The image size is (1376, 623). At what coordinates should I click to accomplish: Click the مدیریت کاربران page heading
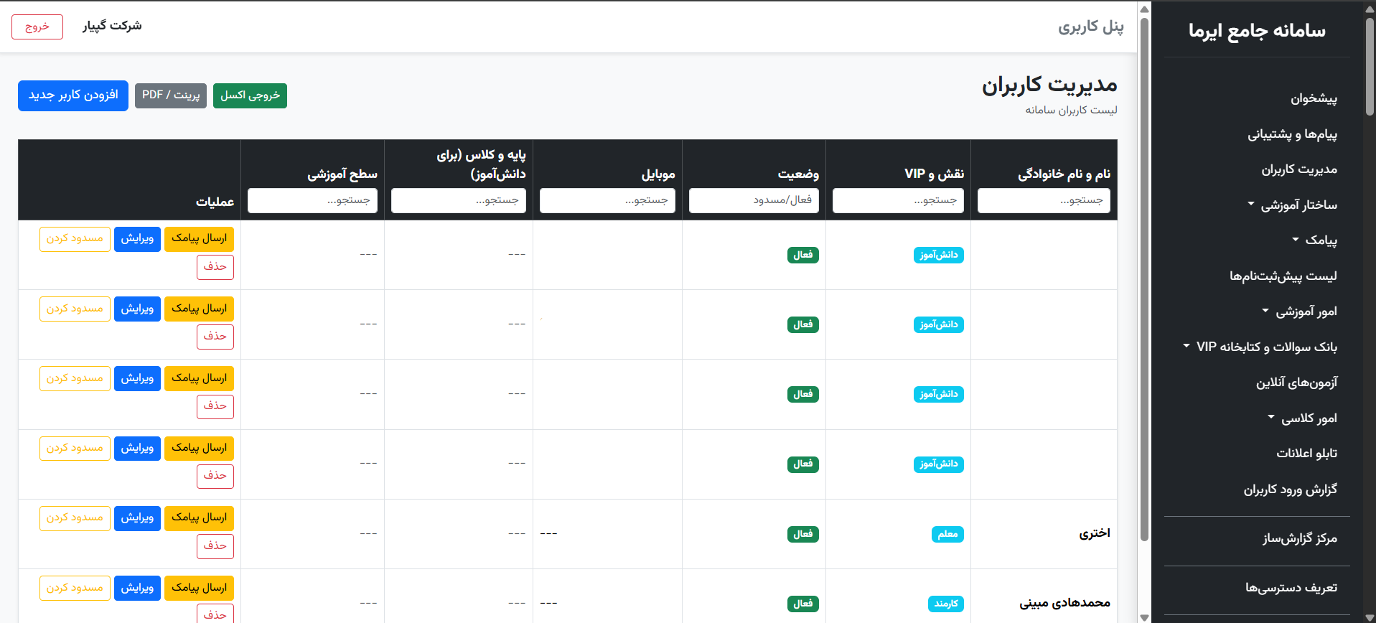pyautogui.click(x=1049, y=85)
